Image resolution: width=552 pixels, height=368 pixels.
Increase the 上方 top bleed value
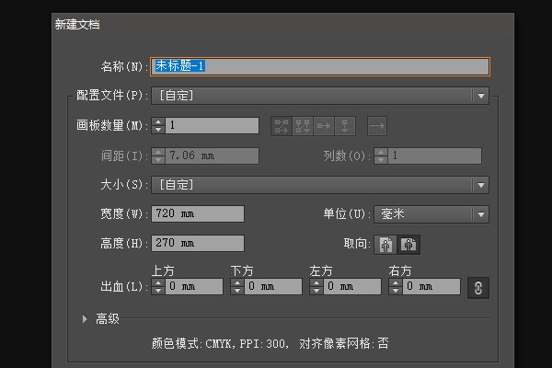[x=158, y=282]
